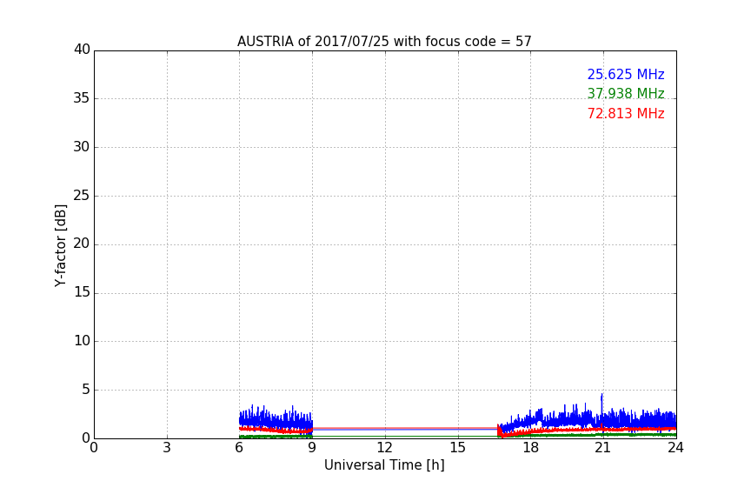
Task: Click the y-axis tick label '30'
Action: pos(82,147)
